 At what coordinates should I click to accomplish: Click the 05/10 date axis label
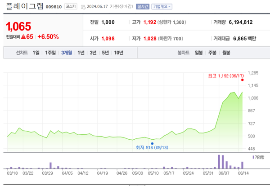pos(153,173)
